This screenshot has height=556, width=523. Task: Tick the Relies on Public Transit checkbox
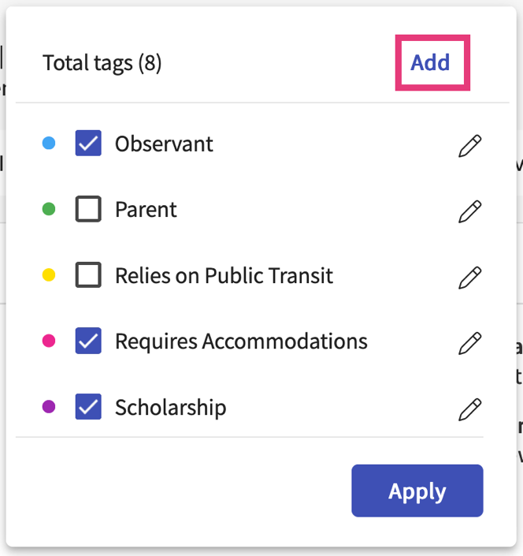coord(88,275)
